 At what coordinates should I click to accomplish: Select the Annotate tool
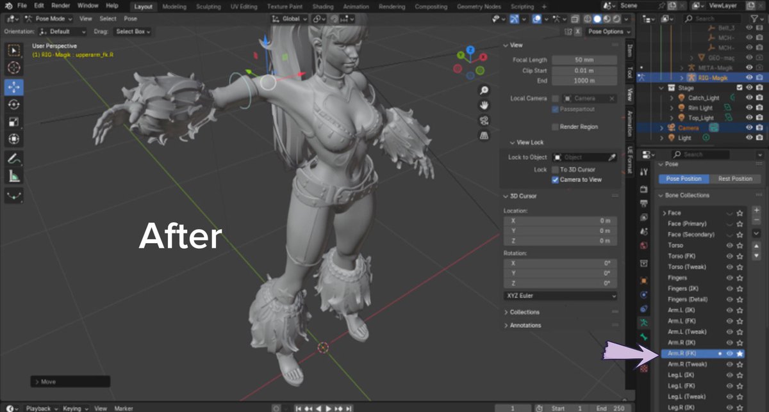[x=14, y=158]
